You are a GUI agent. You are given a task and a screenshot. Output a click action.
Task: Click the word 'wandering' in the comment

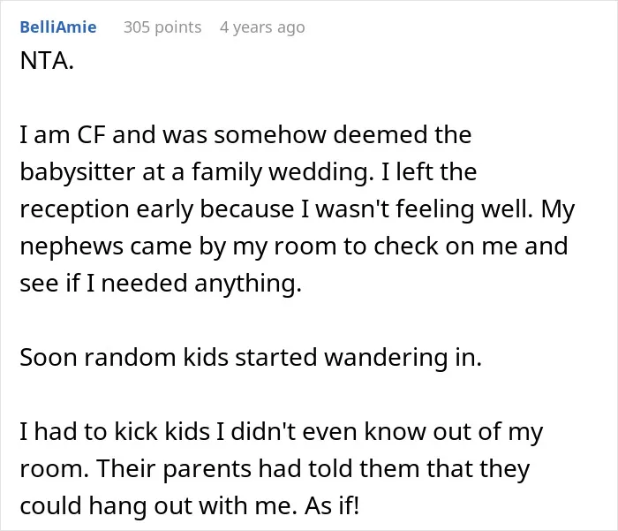pyautogui.click(x=386, y=358)
